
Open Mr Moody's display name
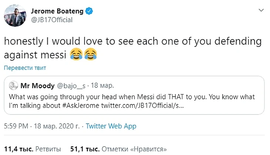tap(38, 86)
